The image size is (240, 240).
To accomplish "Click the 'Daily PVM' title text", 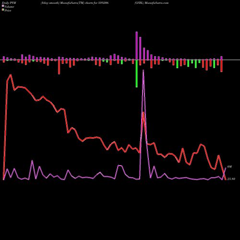I will 9,3.
